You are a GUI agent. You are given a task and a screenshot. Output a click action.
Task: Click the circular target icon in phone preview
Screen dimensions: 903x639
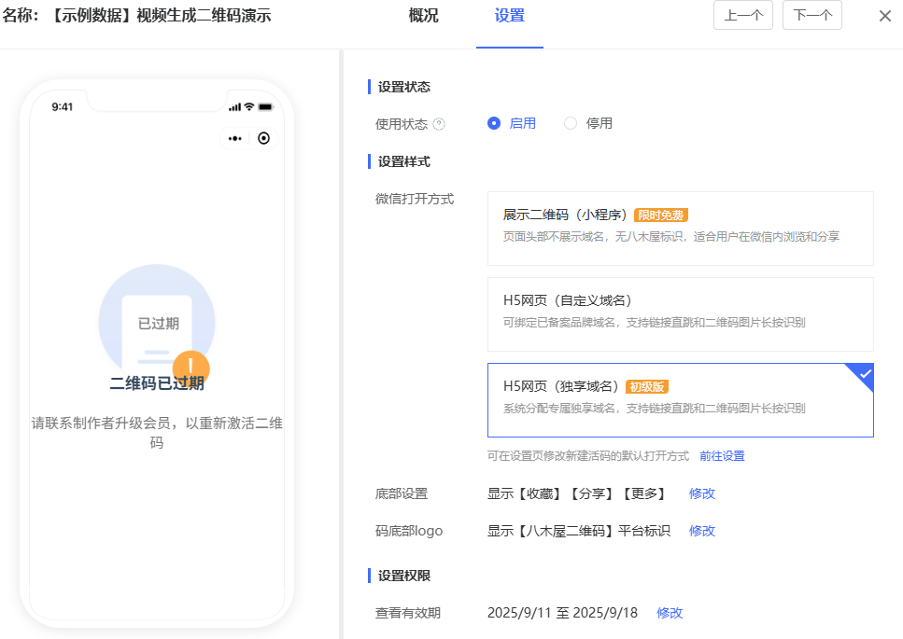pos(263,138)
